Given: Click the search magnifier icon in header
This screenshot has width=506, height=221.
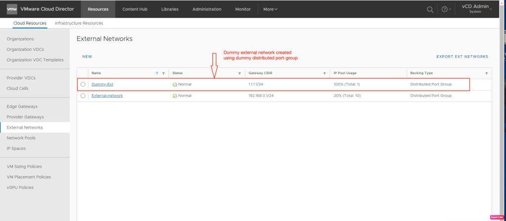Looking at the screenshot, I should tap(430, 9).
